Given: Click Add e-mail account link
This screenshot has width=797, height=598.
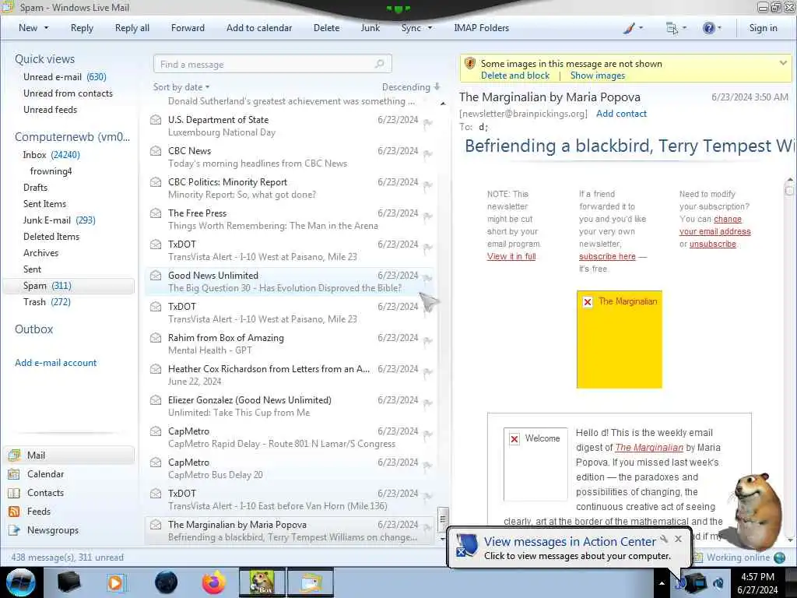Looking at the screenshot, I should tap(55, 363).
